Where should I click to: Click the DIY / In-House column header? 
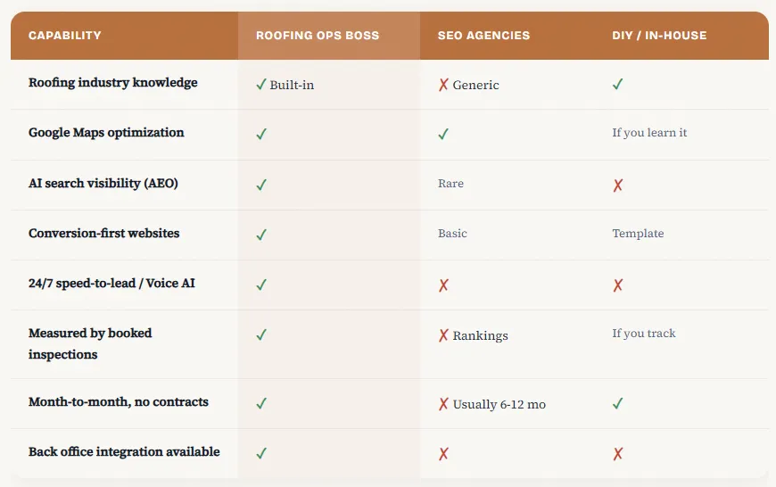pyautogui.click(x=659, y=36)
